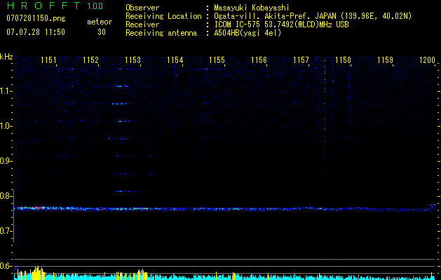Click the Observer label
The height and width of the screenshot is (280, 441).
(x=142, y=8)
